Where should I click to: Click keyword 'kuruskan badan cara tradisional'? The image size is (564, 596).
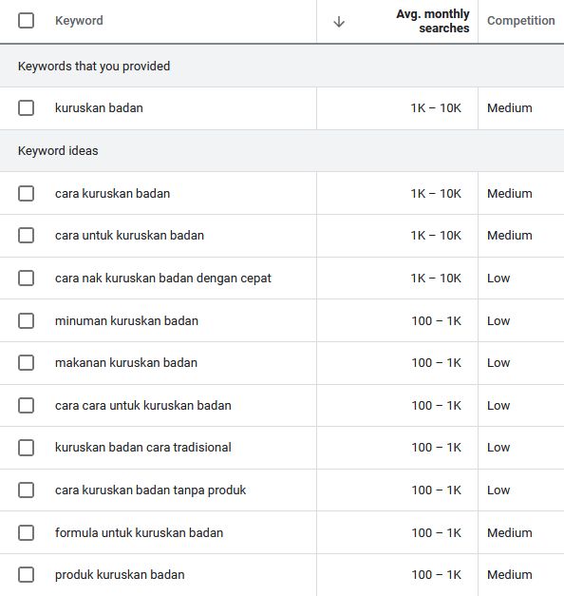[143, 448]
